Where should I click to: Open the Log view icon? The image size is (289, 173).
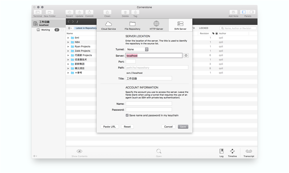pos(221,151)
